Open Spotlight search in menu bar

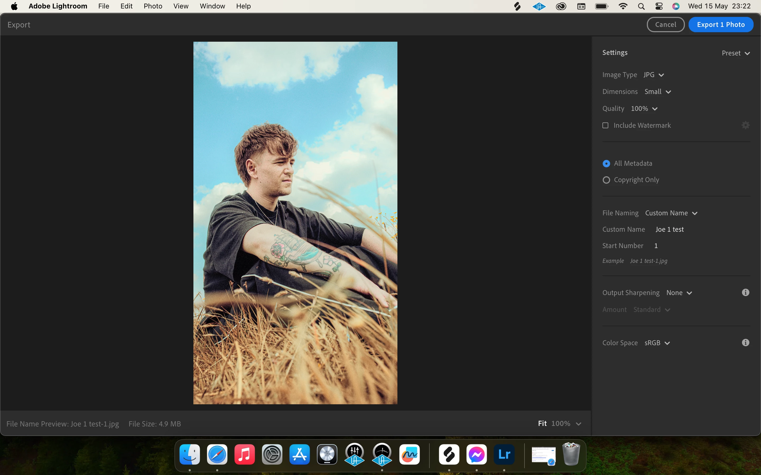(x=641, y=6)
